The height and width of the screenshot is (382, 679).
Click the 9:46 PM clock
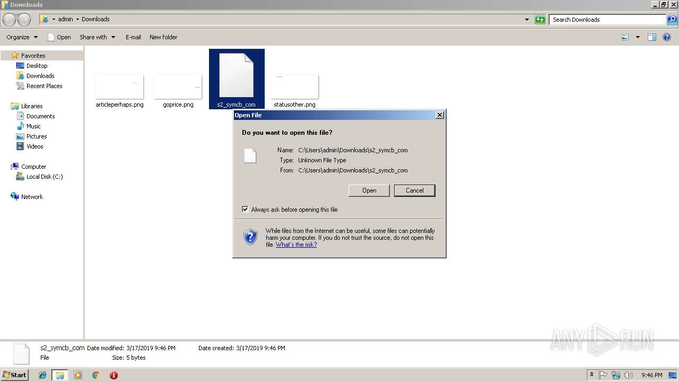[651, 375]
